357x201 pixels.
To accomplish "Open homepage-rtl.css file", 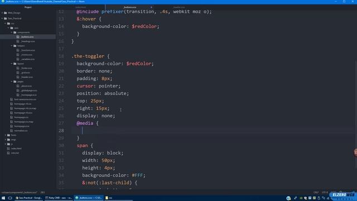I will coord(22,104).
